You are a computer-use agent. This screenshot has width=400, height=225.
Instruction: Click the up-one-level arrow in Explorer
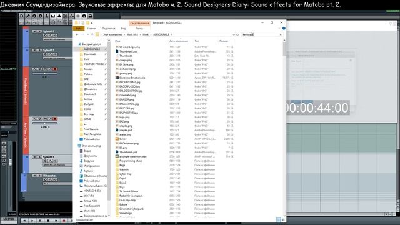(92, 34)
